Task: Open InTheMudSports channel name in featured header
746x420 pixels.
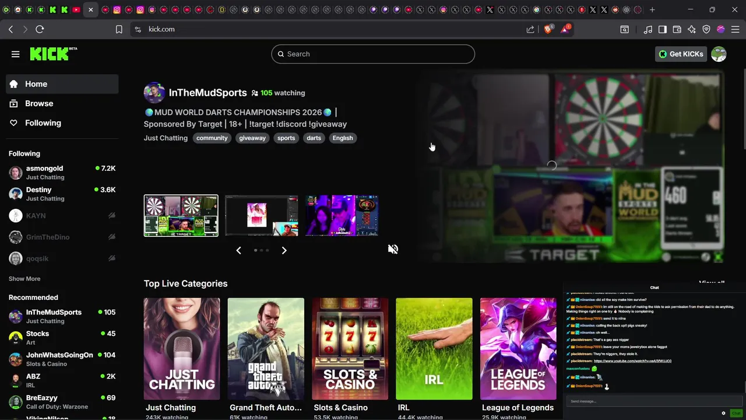Action: (207, 93)
